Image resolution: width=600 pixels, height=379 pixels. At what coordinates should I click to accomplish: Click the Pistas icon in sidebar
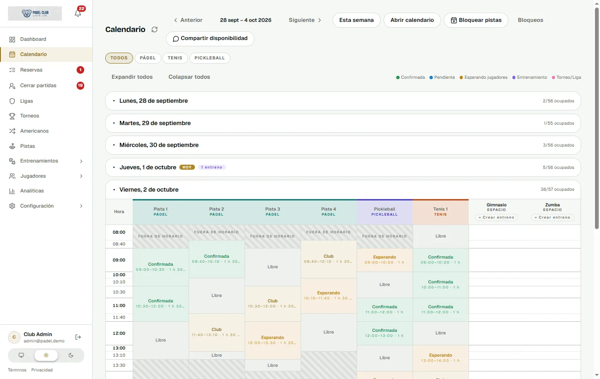pos(12,146)
